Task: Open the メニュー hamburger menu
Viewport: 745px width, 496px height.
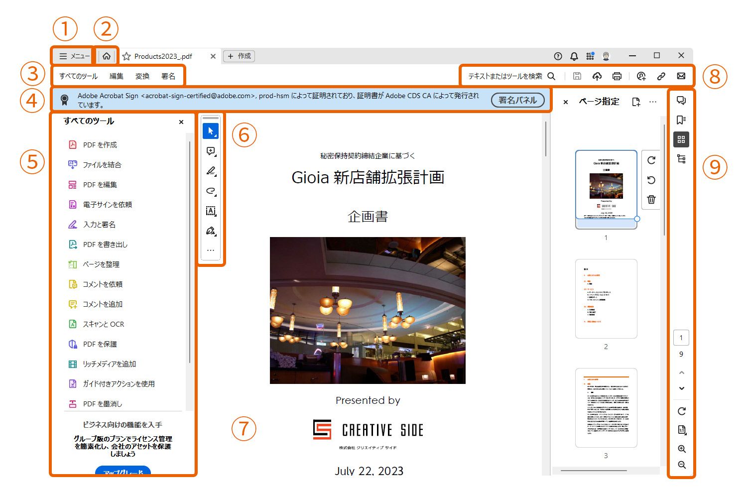Action: (74, 56)
